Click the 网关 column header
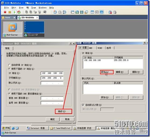 point(98,83)
